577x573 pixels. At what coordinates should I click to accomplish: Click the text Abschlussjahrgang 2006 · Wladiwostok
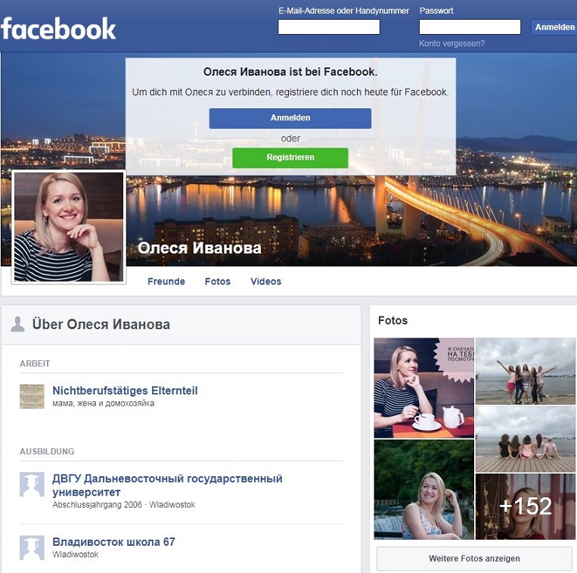pos(124,505)
